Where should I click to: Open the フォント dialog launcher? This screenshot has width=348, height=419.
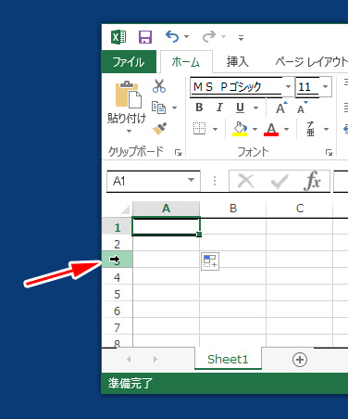point(329,152)
